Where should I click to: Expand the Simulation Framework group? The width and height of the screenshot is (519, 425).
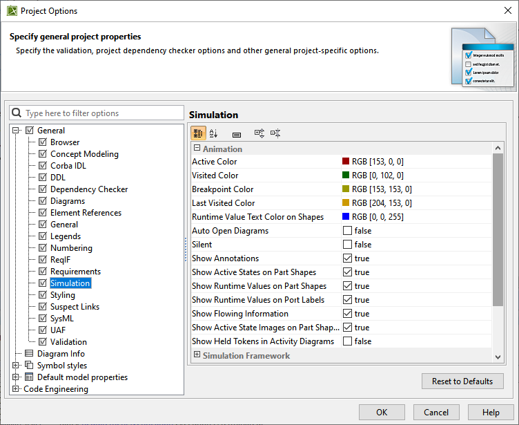[197, 355]
